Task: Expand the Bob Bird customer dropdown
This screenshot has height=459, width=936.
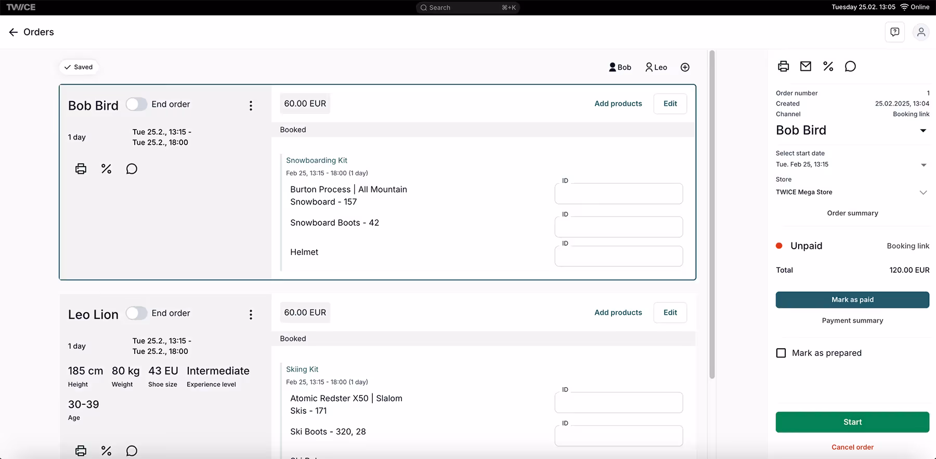Action: (923, 131)
